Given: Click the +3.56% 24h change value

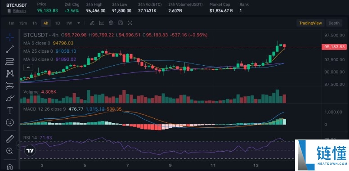Looking at the screenshot, I should (72, 11).
